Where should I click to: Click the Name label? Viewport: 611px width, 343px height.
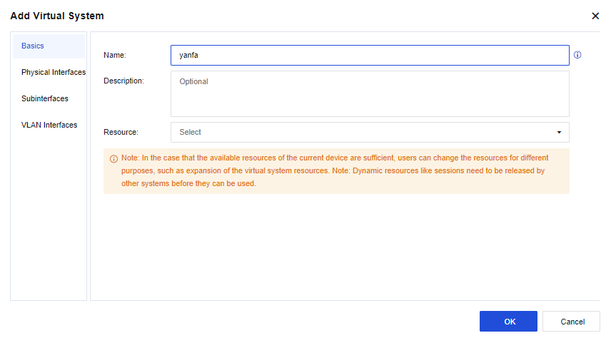click(x=114, y=55)
